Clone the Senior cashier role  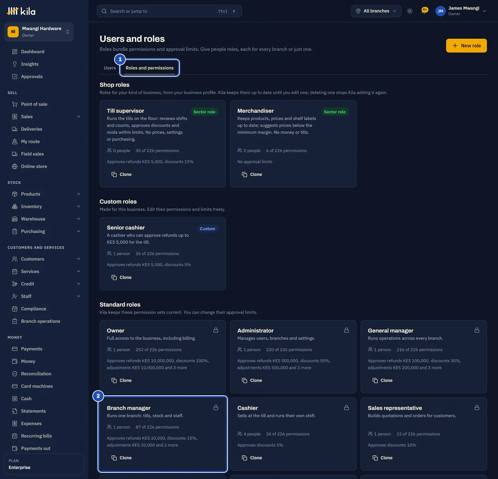click(x=121, y=278)
